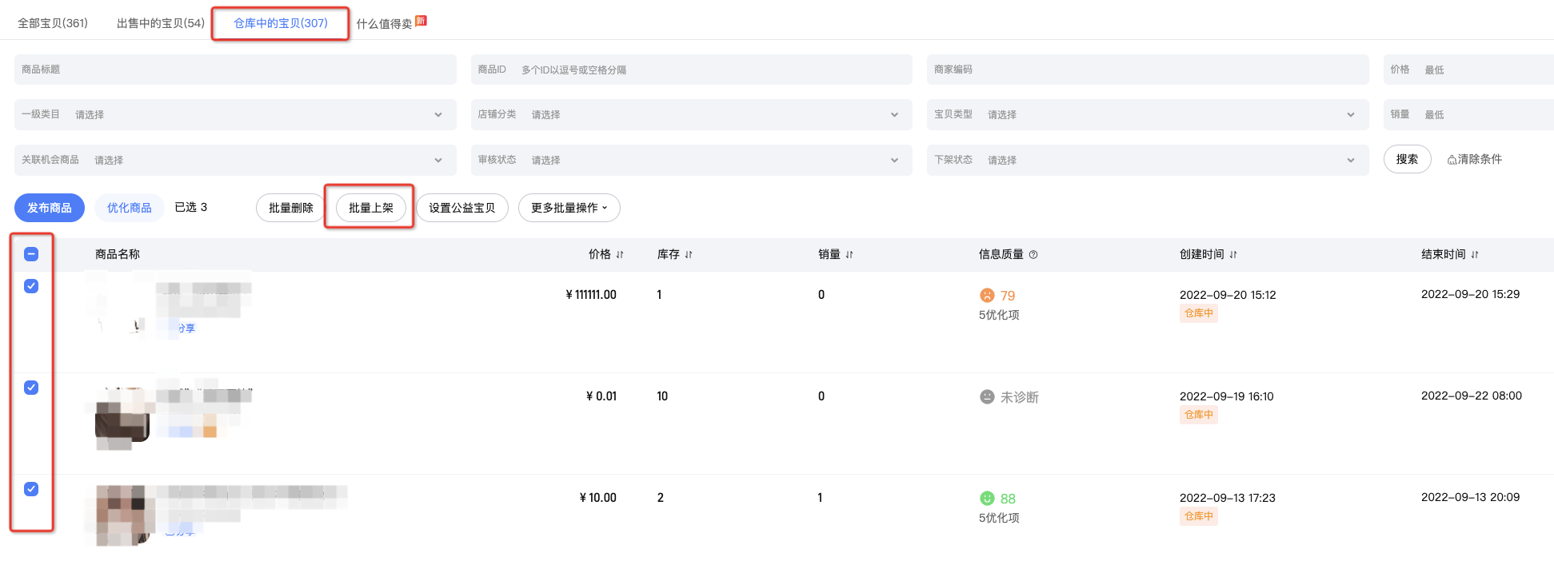Focus the 商家编码 input field
The height and width of the screenshot is (569, 1554).
pos(1148,70)
